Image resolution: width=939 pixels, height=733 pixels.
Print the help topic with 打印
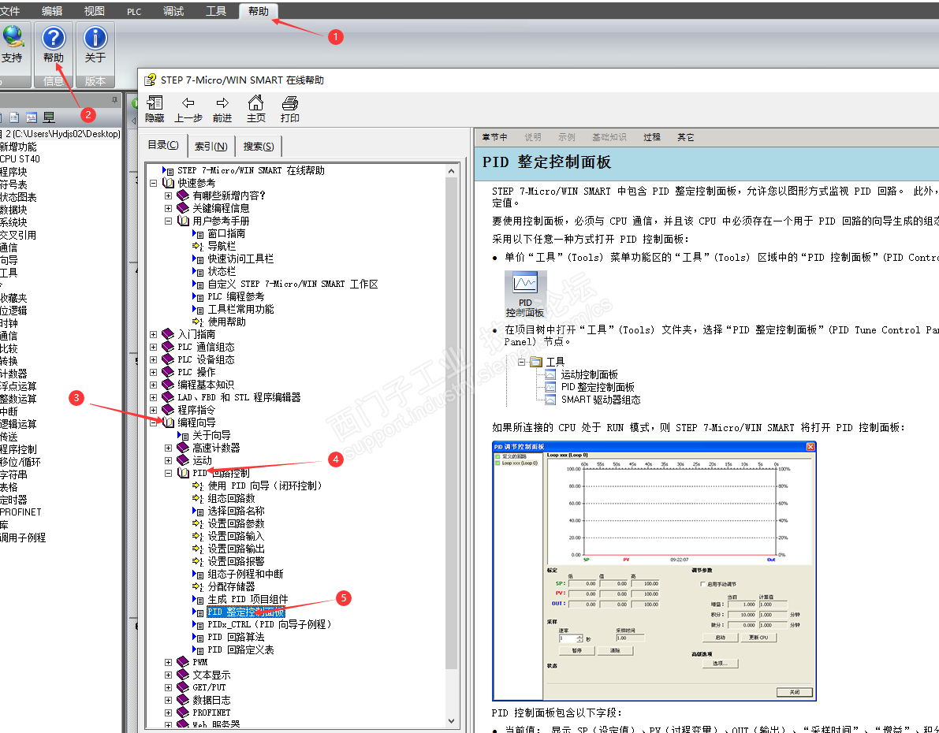290,109
